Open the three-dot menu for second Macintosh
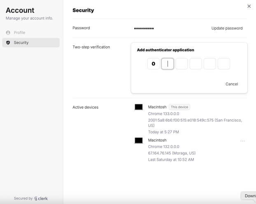Viewport: 256px width, 204px height. (242, 141)
